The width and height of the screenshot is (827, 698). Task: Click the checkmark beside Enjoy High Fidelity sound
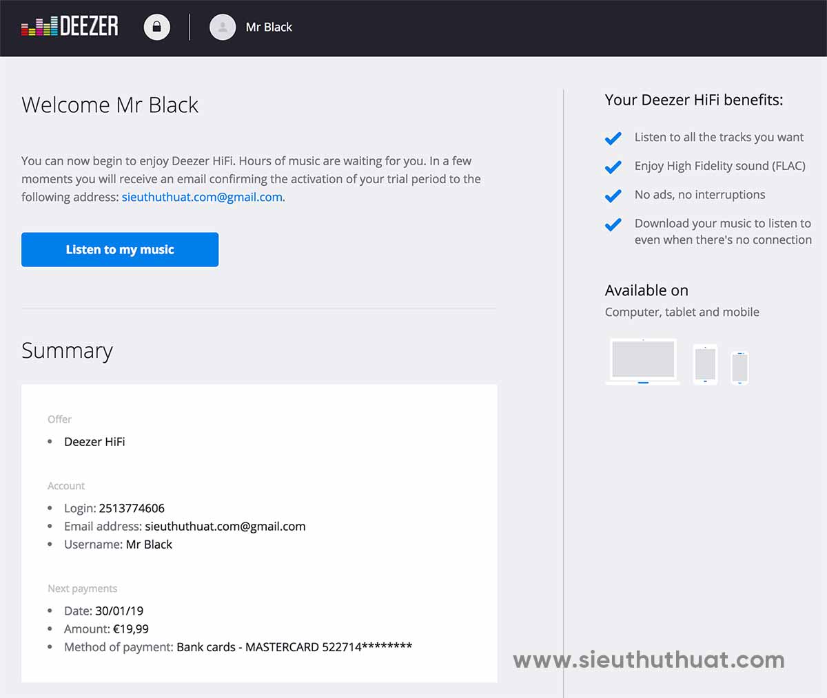(x=613, y=167)
